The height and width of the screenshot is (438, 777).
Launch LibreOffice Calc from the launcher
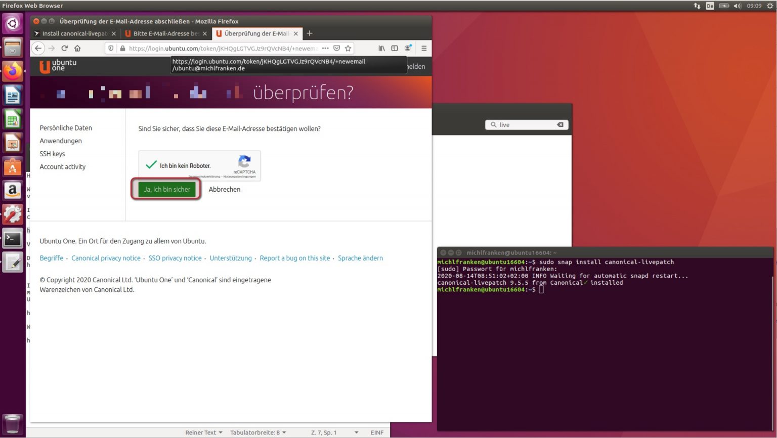tap(13, 119)
